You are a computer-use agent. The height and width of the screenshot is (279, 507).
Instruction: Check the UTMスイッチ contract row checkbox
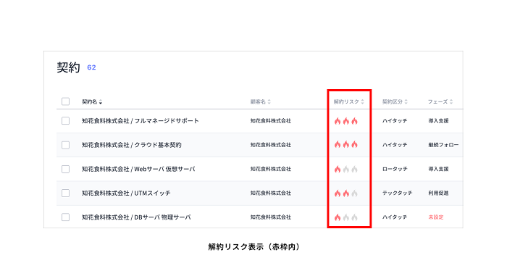[x=66, y=193]
